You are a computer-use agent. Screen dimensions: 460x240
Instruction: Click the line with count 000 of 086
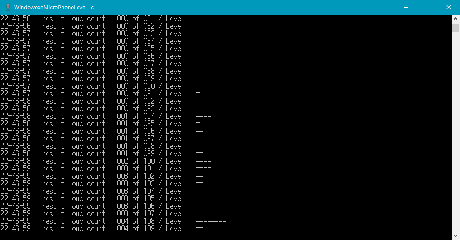tap(96, 56)
